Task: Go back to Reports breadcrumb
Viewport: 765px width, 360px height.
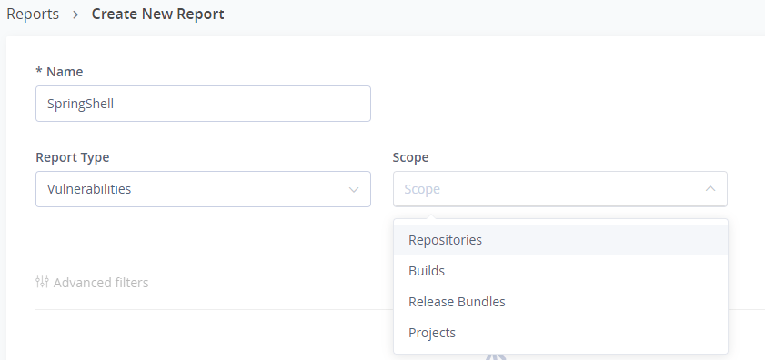Action: pyautogui.click(x=33, y=15)
